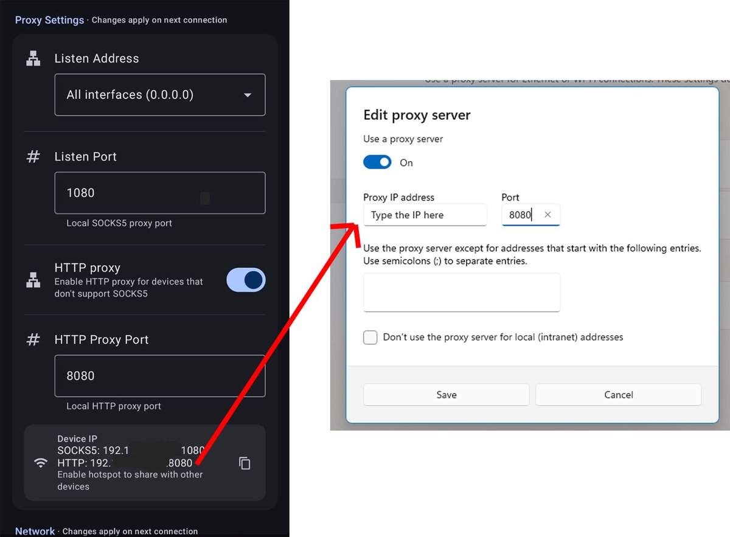The width and height of the screenshot is (730, 537).
Task: Copy the device IP with the copy icon
Action: pyautogui.click(x=245, y=463)
